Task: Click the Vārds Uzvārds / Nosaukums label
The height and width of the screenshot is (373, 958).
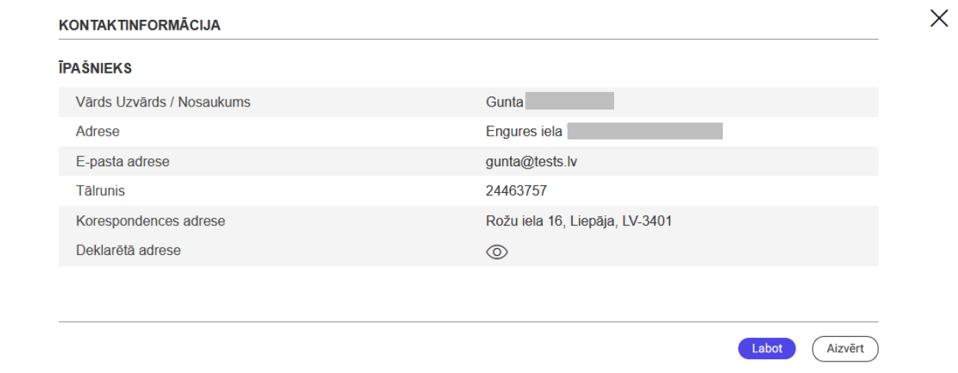Action: 163,101
